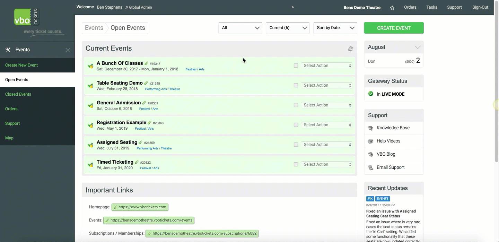Click the CREATE EVENT button

coord(394,28)
